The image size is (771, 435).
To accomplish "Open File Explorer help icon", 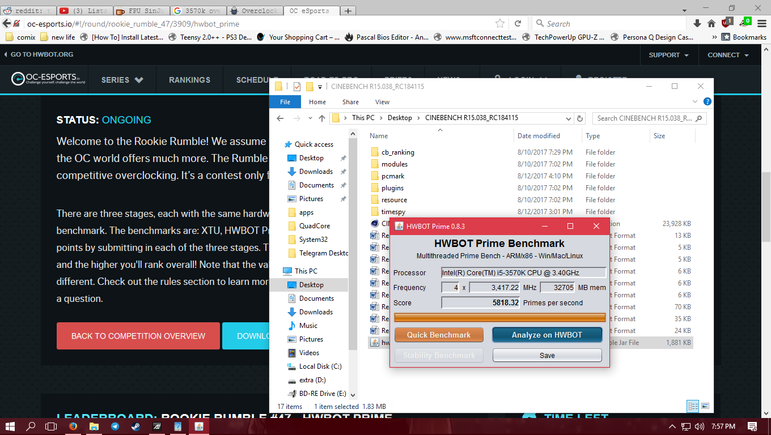I will pos(707,101).
